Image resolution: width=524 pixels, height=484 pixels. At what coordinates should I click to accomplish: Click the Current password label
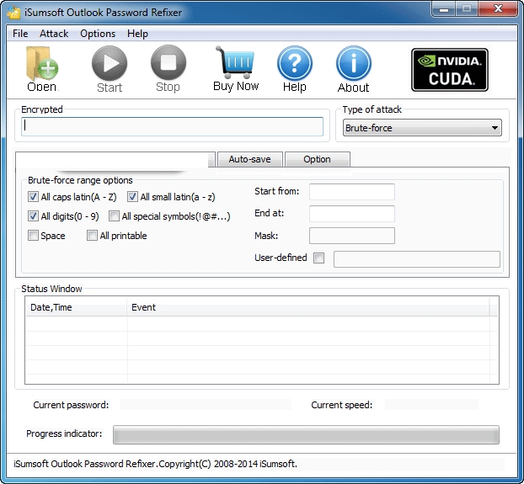(x=71, y=405)
